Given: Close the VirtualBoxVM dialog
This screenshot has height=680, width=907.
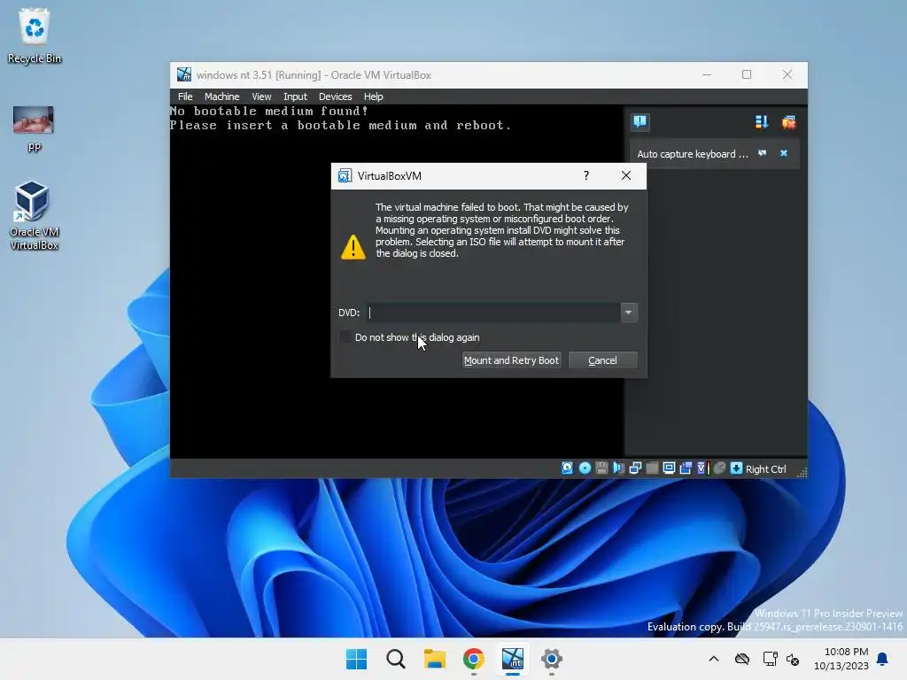Looking at the screenshot, I should pos(626,176).
